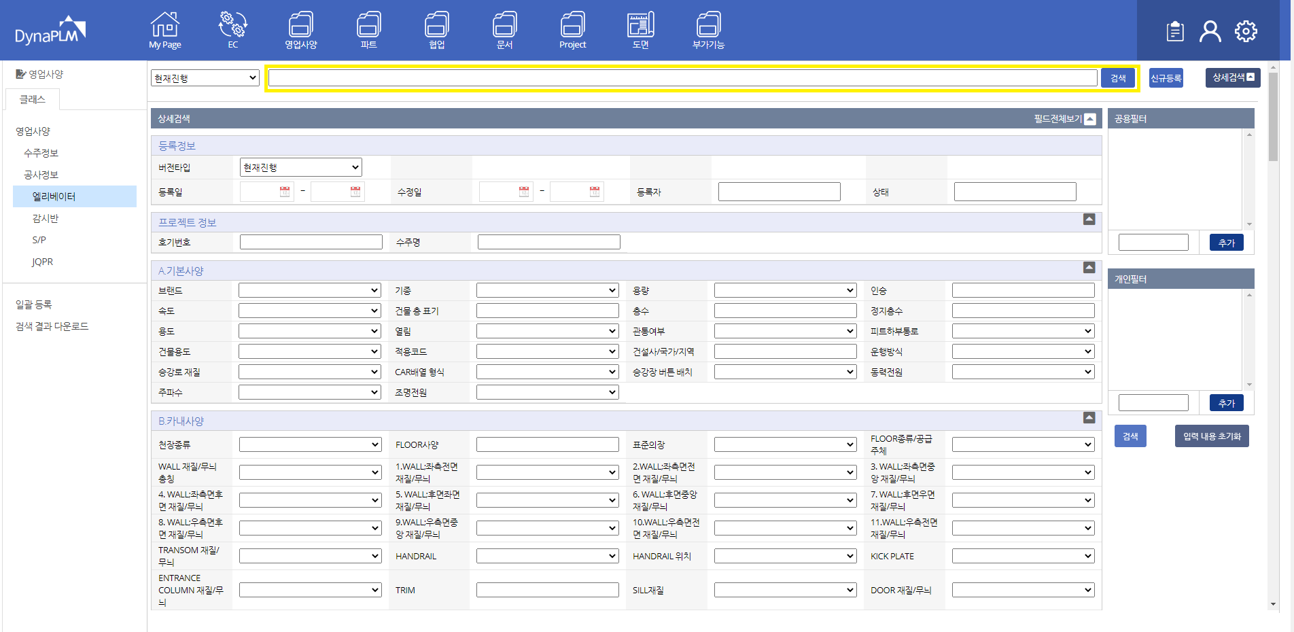Focus the 등록자 input field

click(780, 192)
